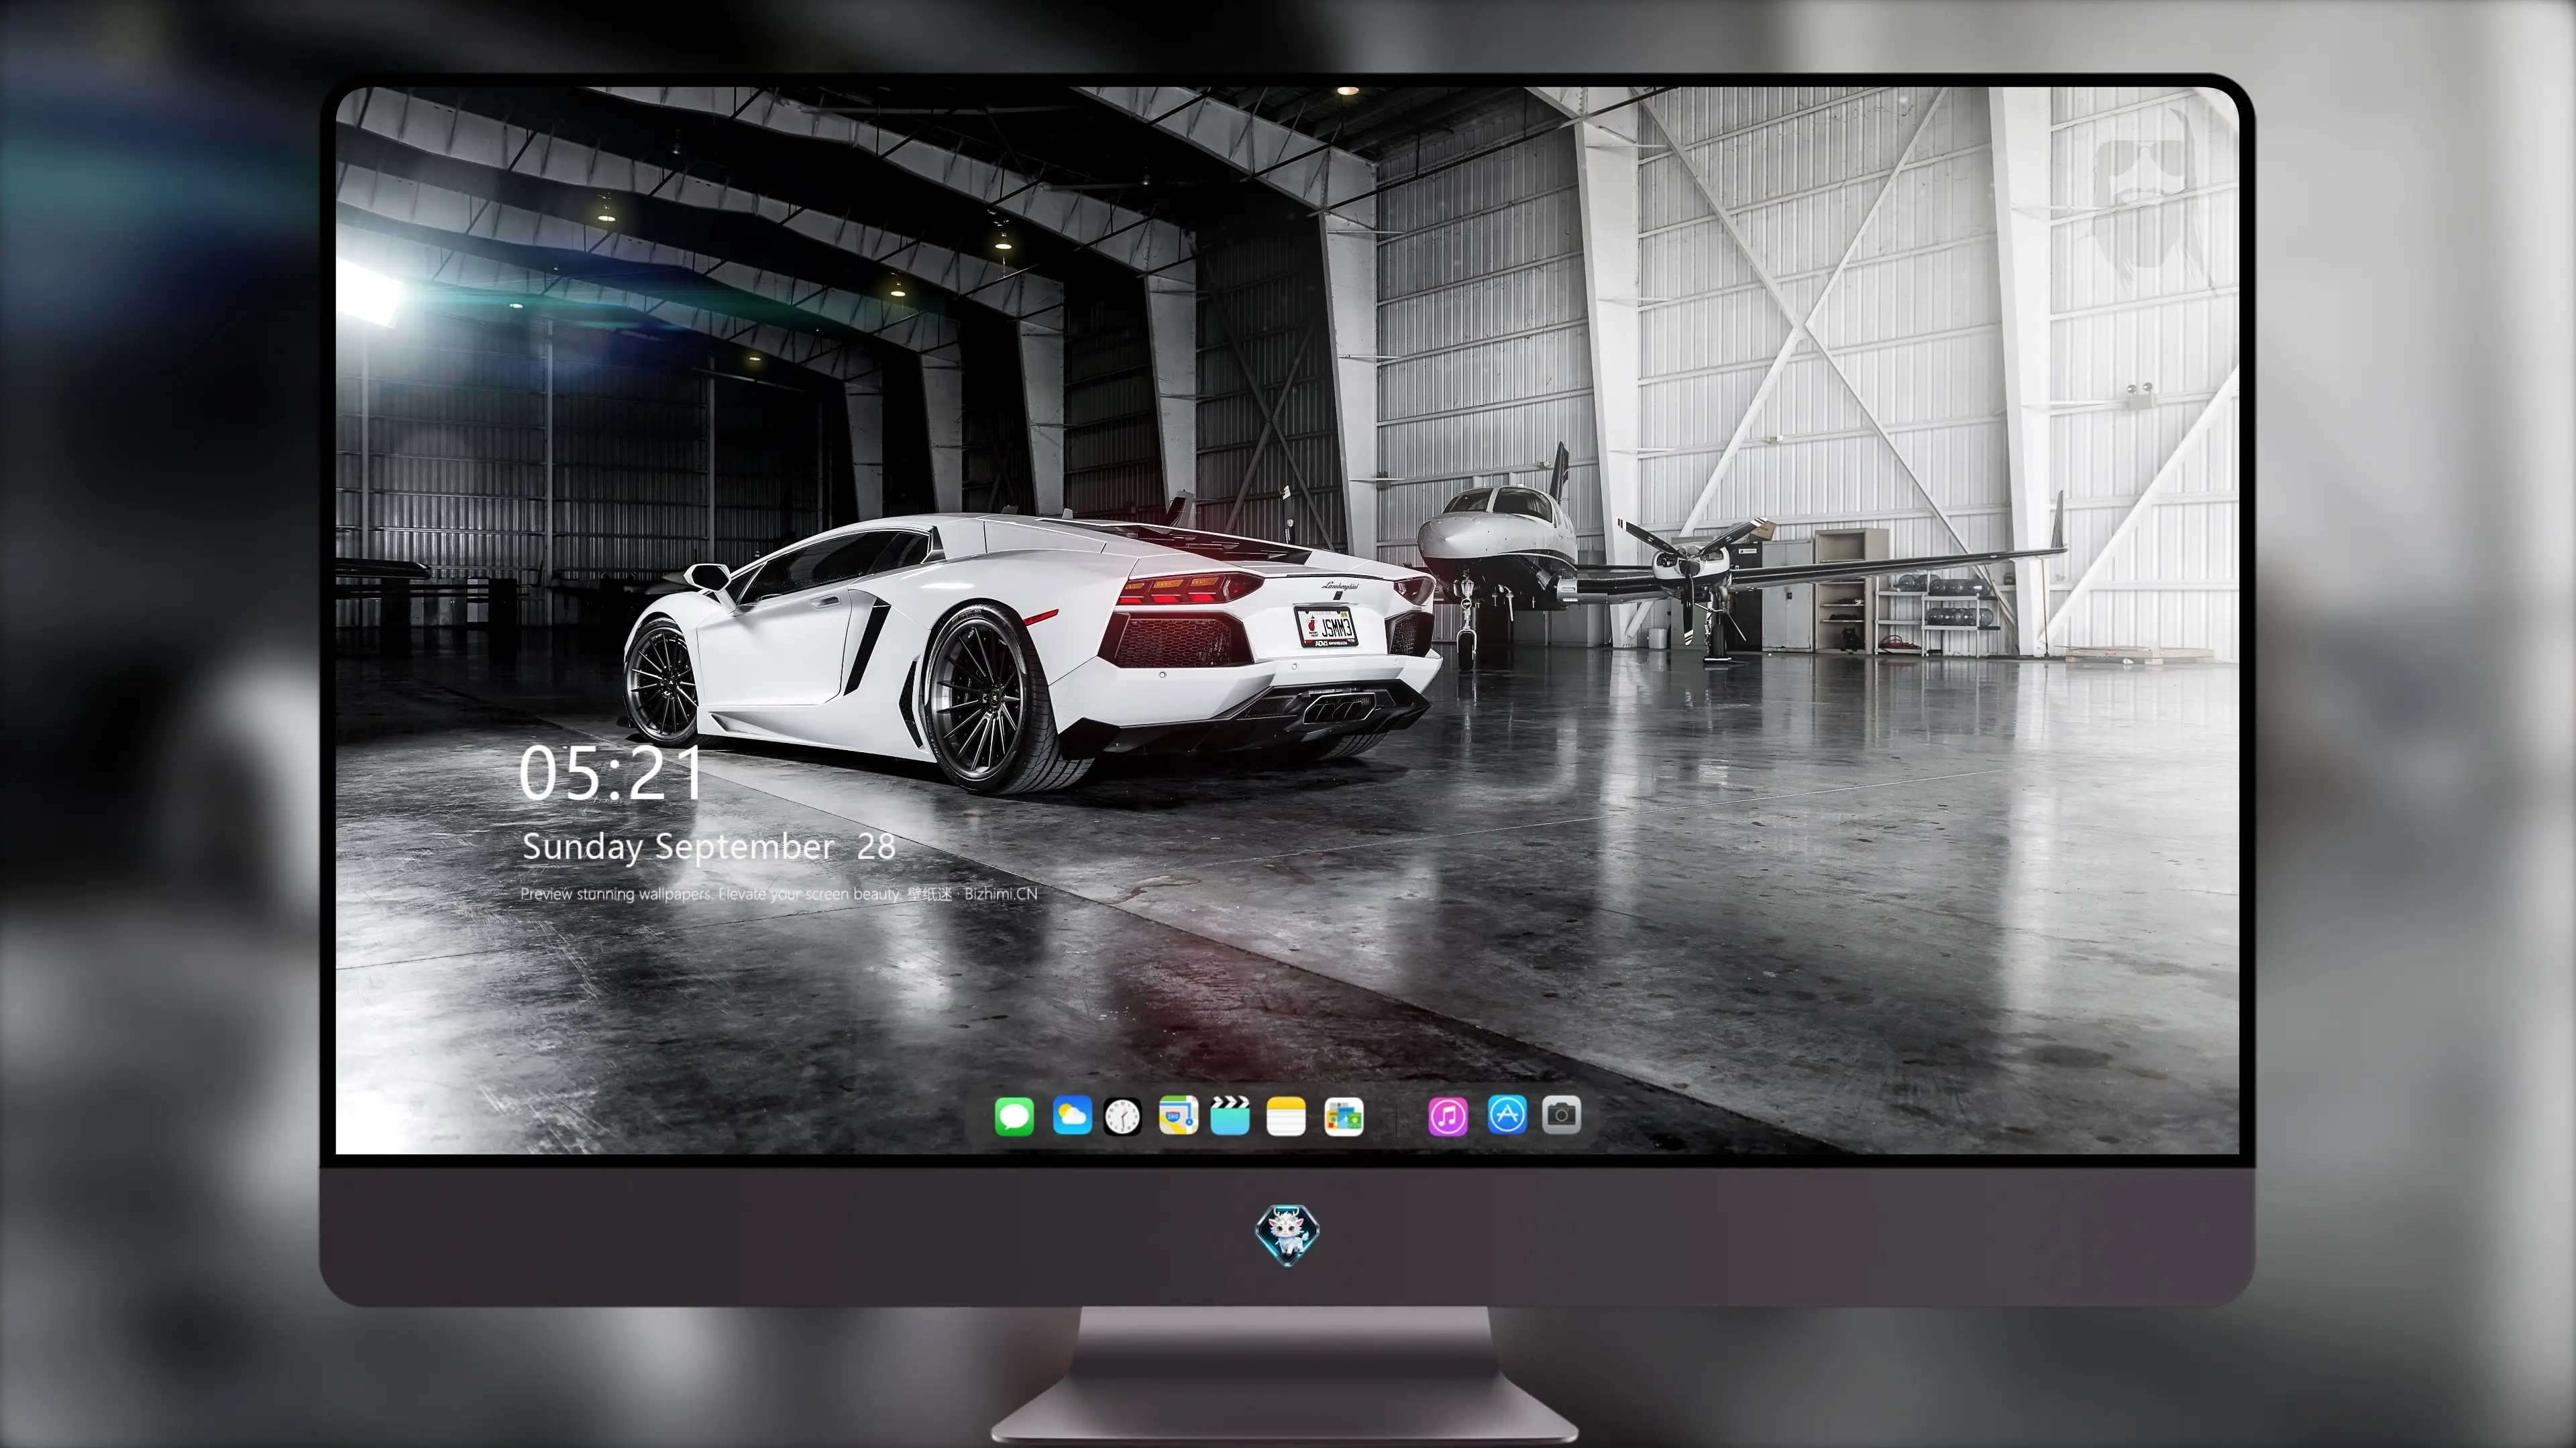Launch the pink iTunes music icon
The height and width of the screenshot is (1448, 2576).
1448,1115
